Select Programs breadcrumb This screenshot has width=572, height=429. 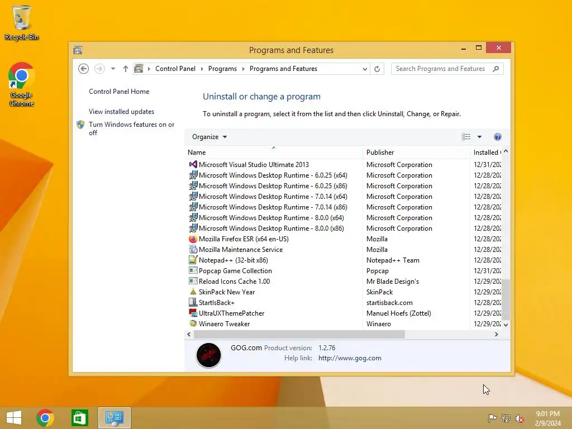point(222,69)
